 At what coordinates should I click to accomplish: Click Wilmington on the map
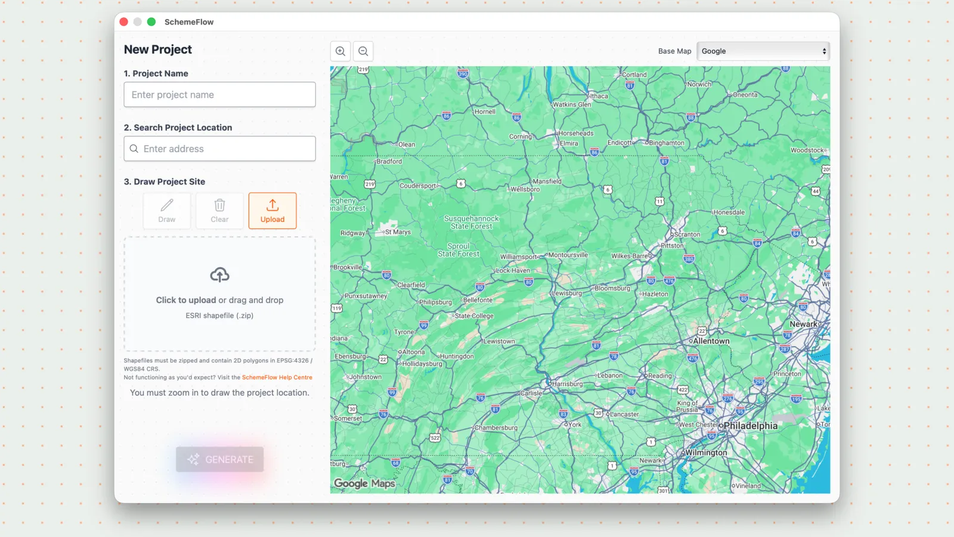coord(707,453)
